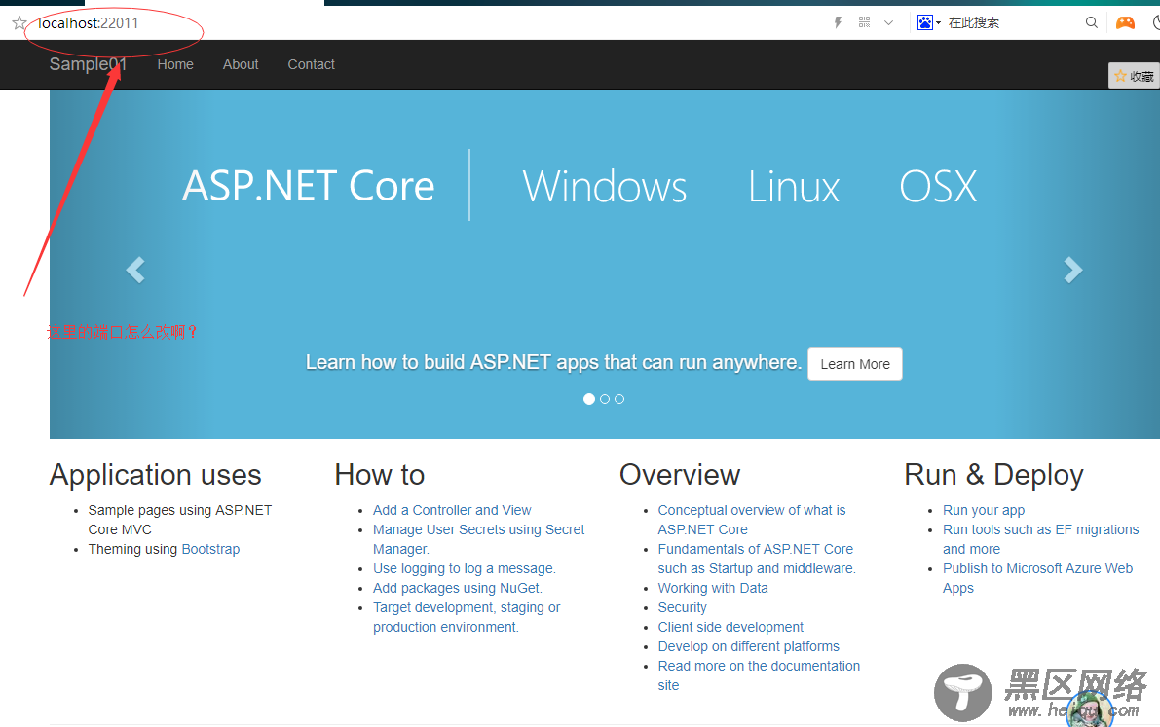Show previous carousel slide with left chevron
This screenshot has width=1160, height=727.
point(135,270)
